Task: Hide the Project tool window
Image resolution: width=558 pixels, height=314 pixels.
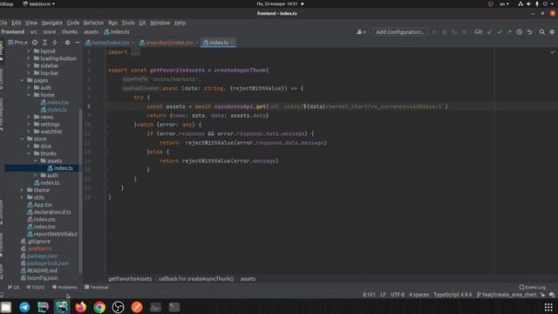Action: 78,43
